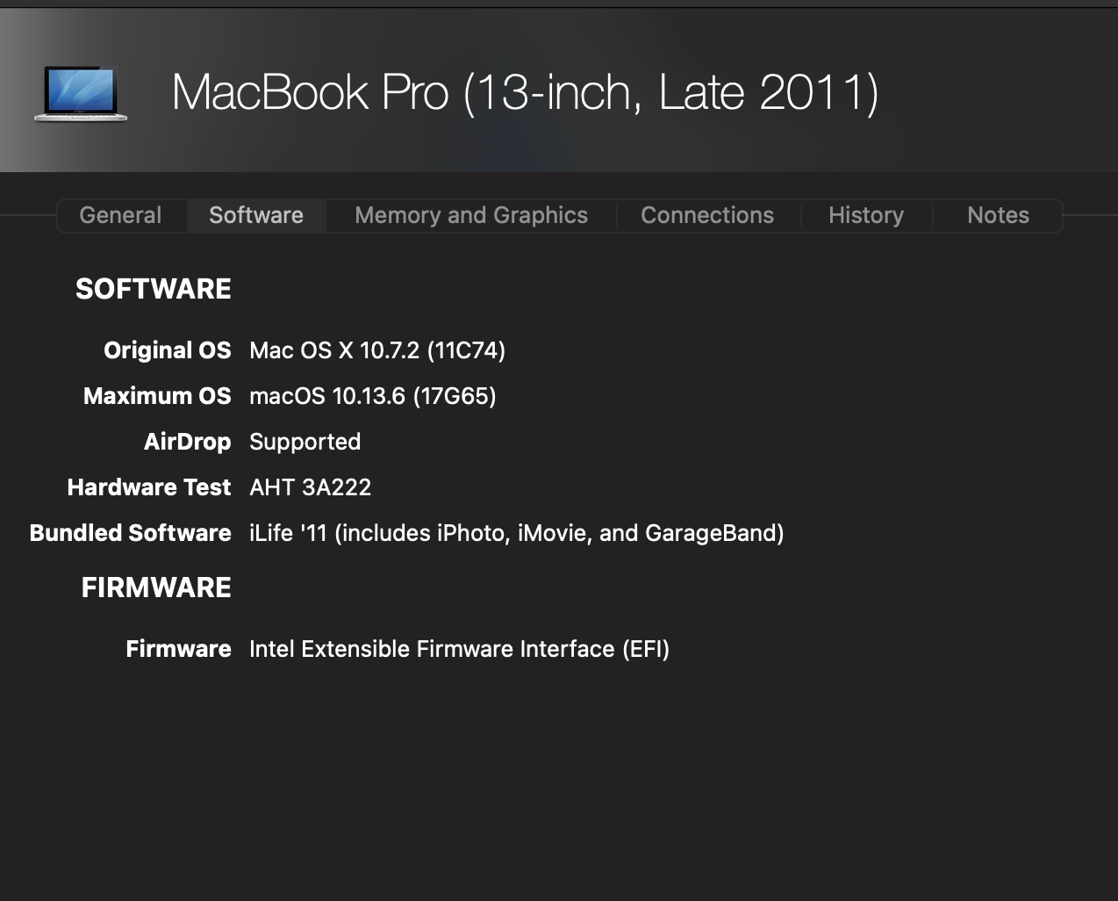
Task: Click the FIRMWARE section heading
Action: (x=156, y=587)
